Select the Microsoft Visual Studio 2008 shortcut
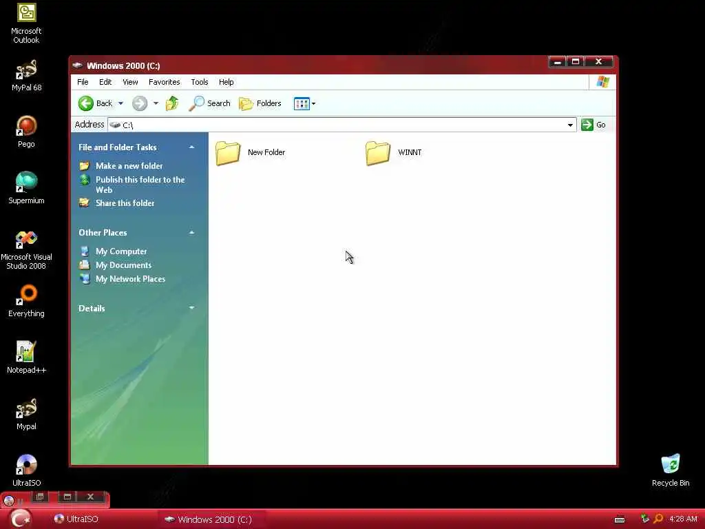 (x=26, y=249)
